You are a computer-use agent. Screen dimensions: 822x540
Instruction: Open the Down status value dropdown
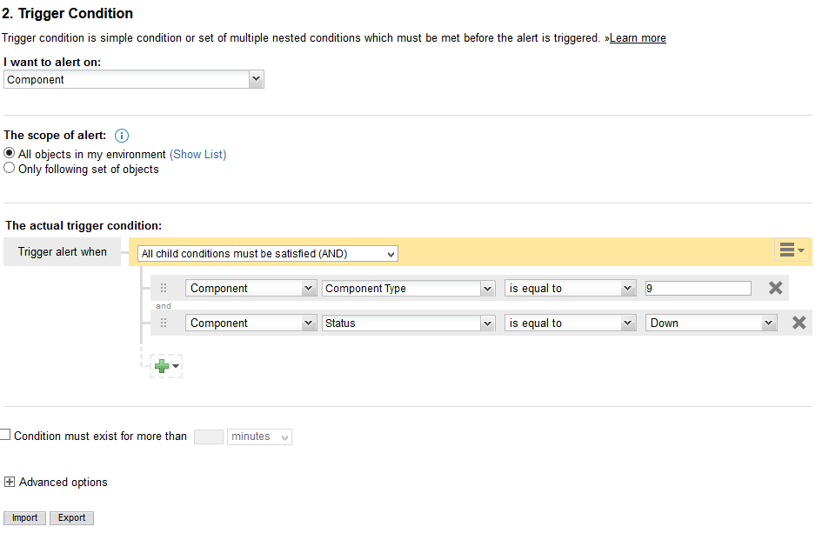pos(711,323)
